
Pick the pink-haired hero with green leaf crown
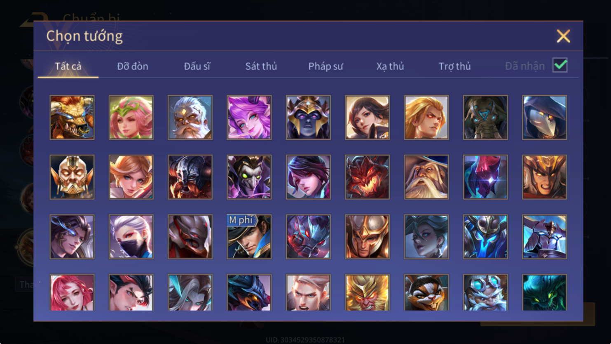131,118
